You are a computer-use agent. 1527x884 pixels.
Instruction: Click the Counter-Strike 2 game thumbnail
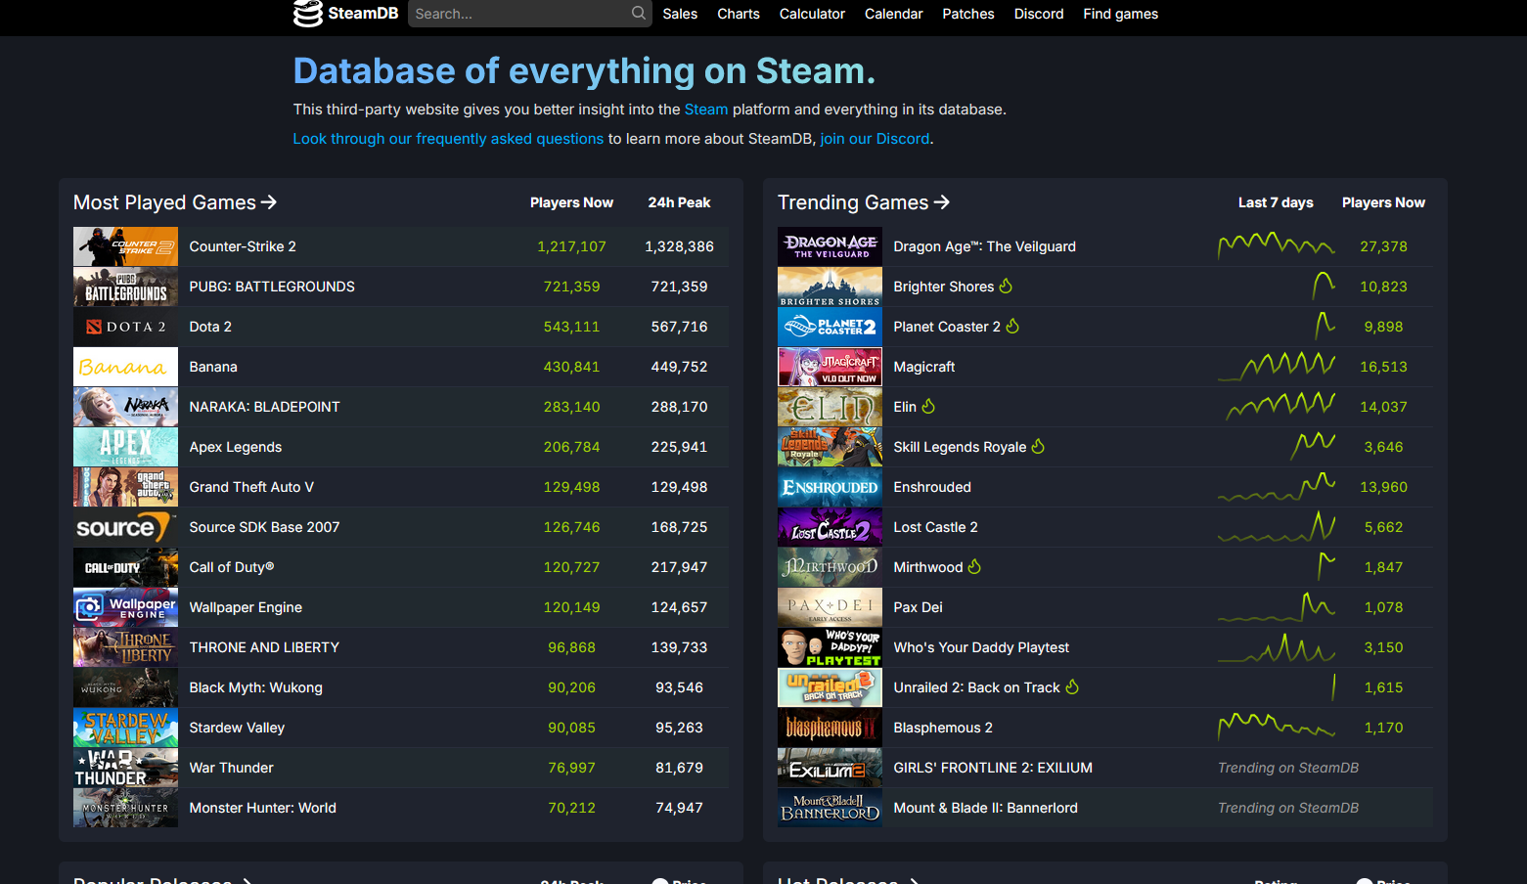pos(125,246)
